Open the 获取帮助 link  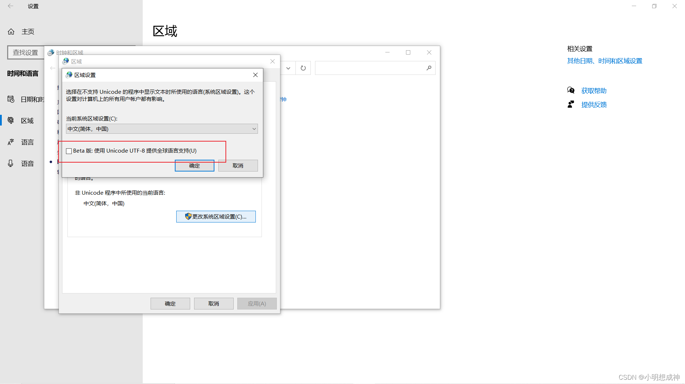click(594, 91)
